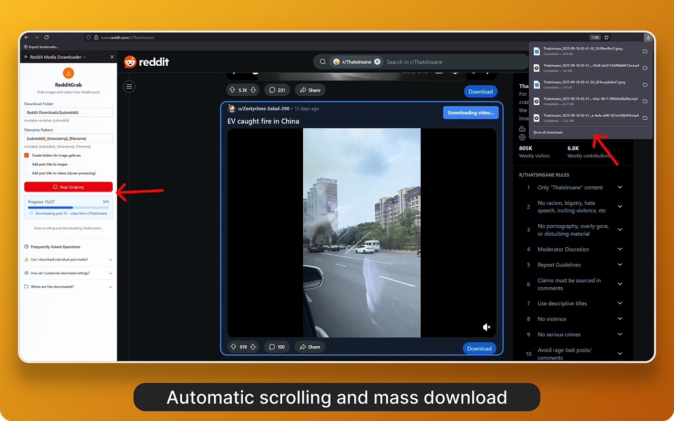
Task: Click the hamburger menu icon beside the Reddit feed
Action: pyautogui.click(x=129, y=86)
